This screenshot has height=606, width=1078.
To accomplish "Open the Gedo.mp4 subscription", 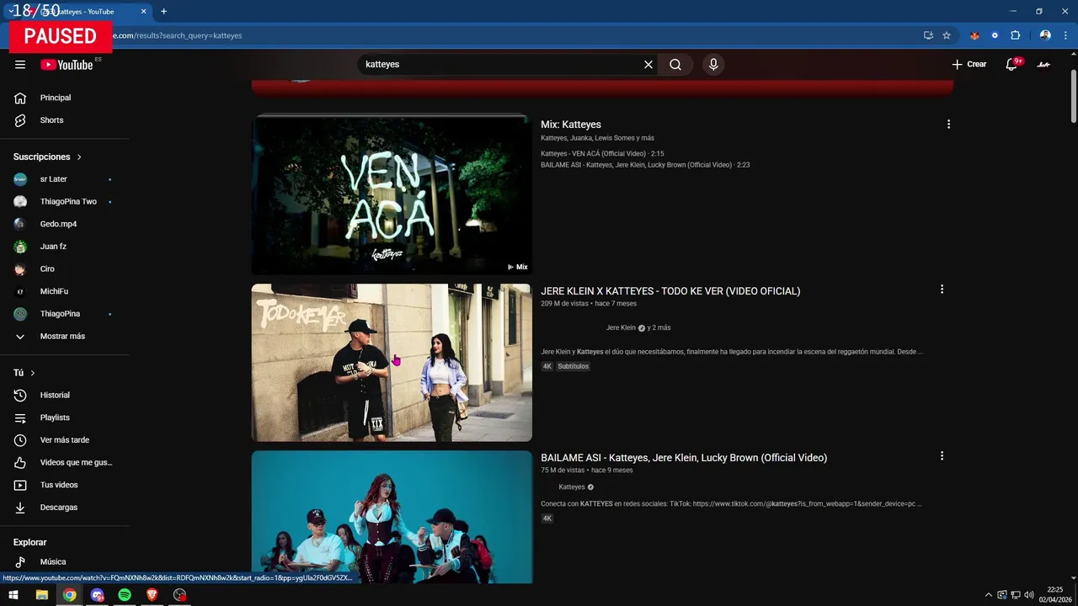I will pos(58,224).
